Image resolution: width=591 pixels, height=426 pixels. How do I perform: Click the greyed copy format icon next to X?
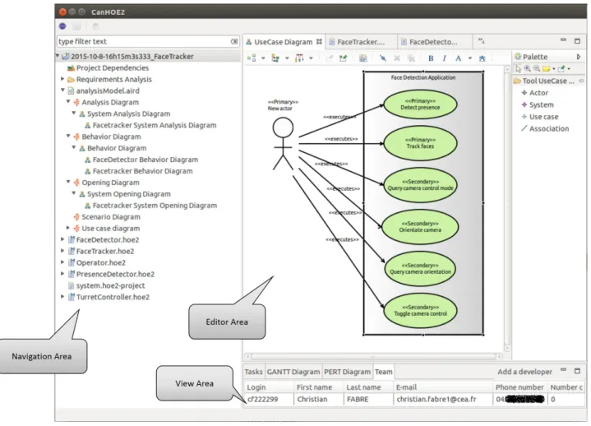pyautogui.click(x=411, y=58)
